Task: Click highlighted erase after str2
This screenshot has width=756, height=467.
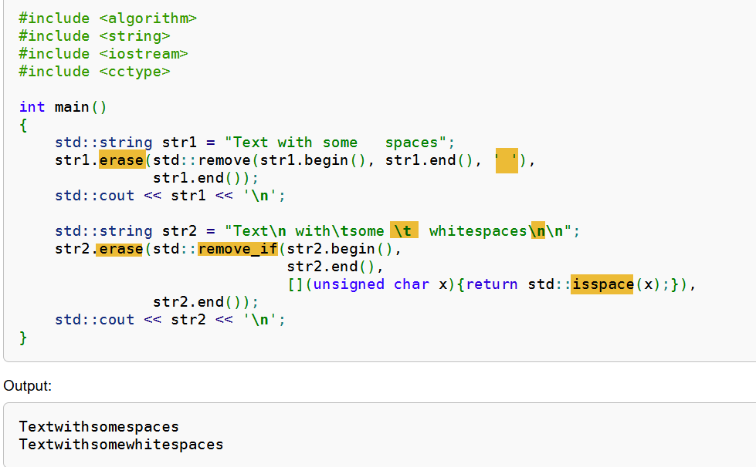Action: pos(120,249)
